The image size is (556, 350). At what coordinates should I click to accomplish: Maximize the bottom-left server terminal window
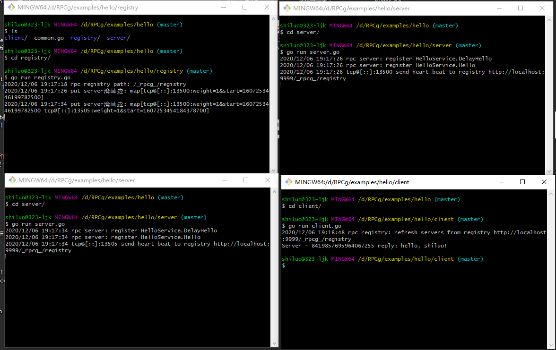pyautogui.click(x=246, y=180)
